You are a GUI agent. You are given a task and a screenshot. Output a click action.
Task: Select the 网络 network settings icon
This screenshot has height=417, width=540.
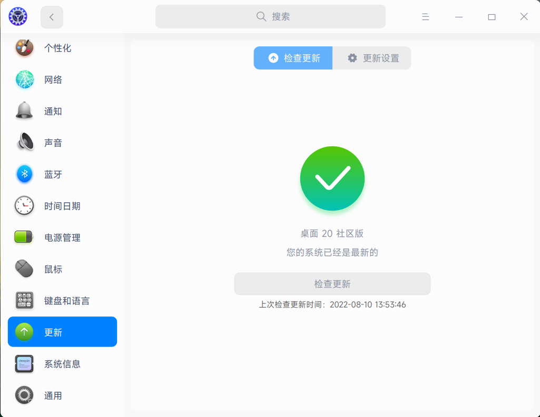click(x=24, y=80)
